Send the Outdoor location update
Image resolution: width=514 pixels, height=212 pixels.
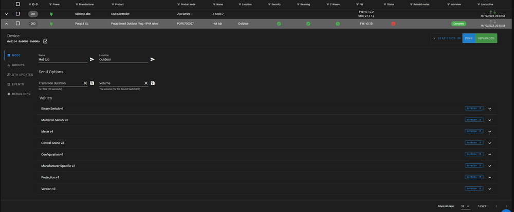153,59
